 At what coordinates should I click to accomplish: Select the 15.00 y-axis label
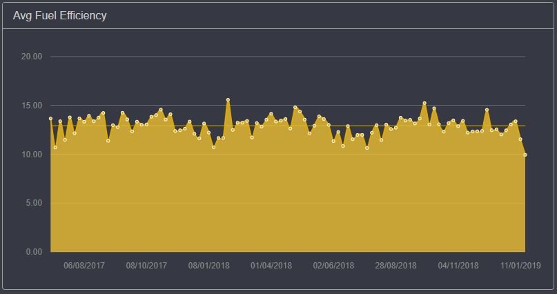[32, 106]
